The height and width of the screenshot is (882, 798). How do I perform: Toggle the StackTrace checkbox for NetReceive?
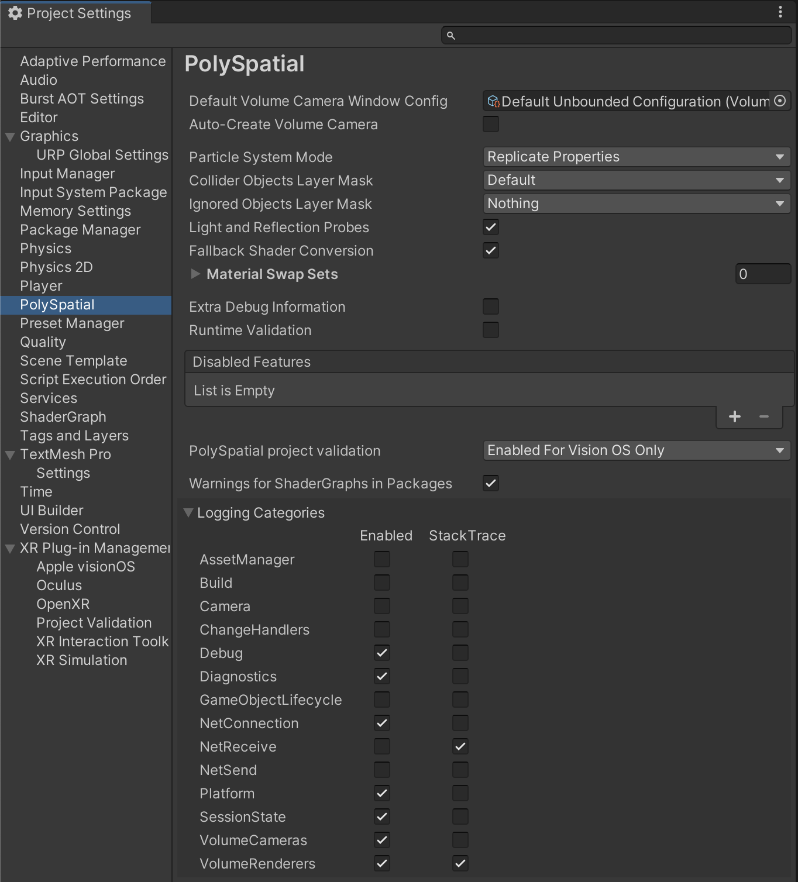tap(460, 746)
